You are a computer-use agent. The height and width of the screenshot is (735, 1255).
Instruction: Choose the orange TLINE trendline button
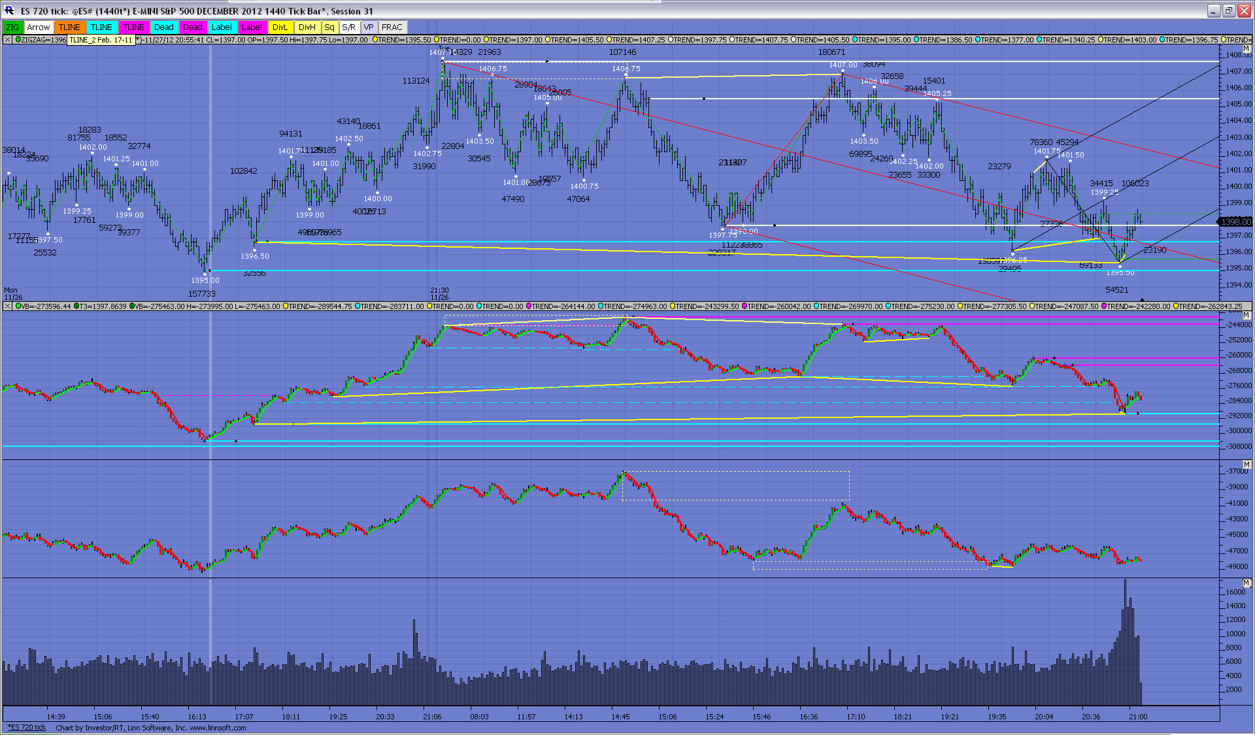[69, 27]
